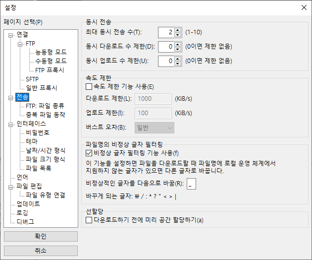Decrease 동시 업로드 수 제한 with down arrow
The height and width of the screenshot is (260, 312).
pyautogui.click(x=178, y=64)
